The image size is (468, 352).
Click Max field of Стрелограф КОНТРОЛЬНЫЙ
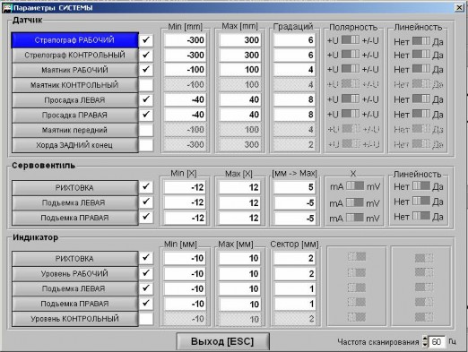point(239,55)
